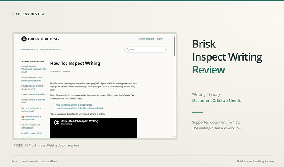Click the scrollbar up arrow

tap(175, 35)
